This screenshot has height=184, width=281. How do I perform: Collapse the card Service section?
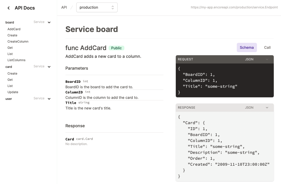(x=49, y=66)
